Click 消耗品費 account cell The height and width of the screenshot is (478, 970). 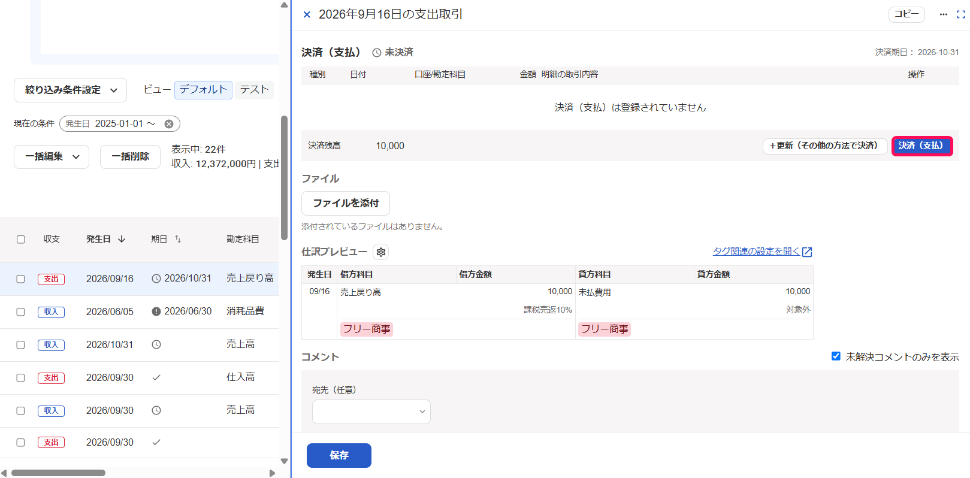pos(245,311)
